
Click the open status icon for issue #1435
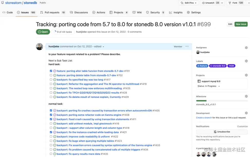[54, 154]
